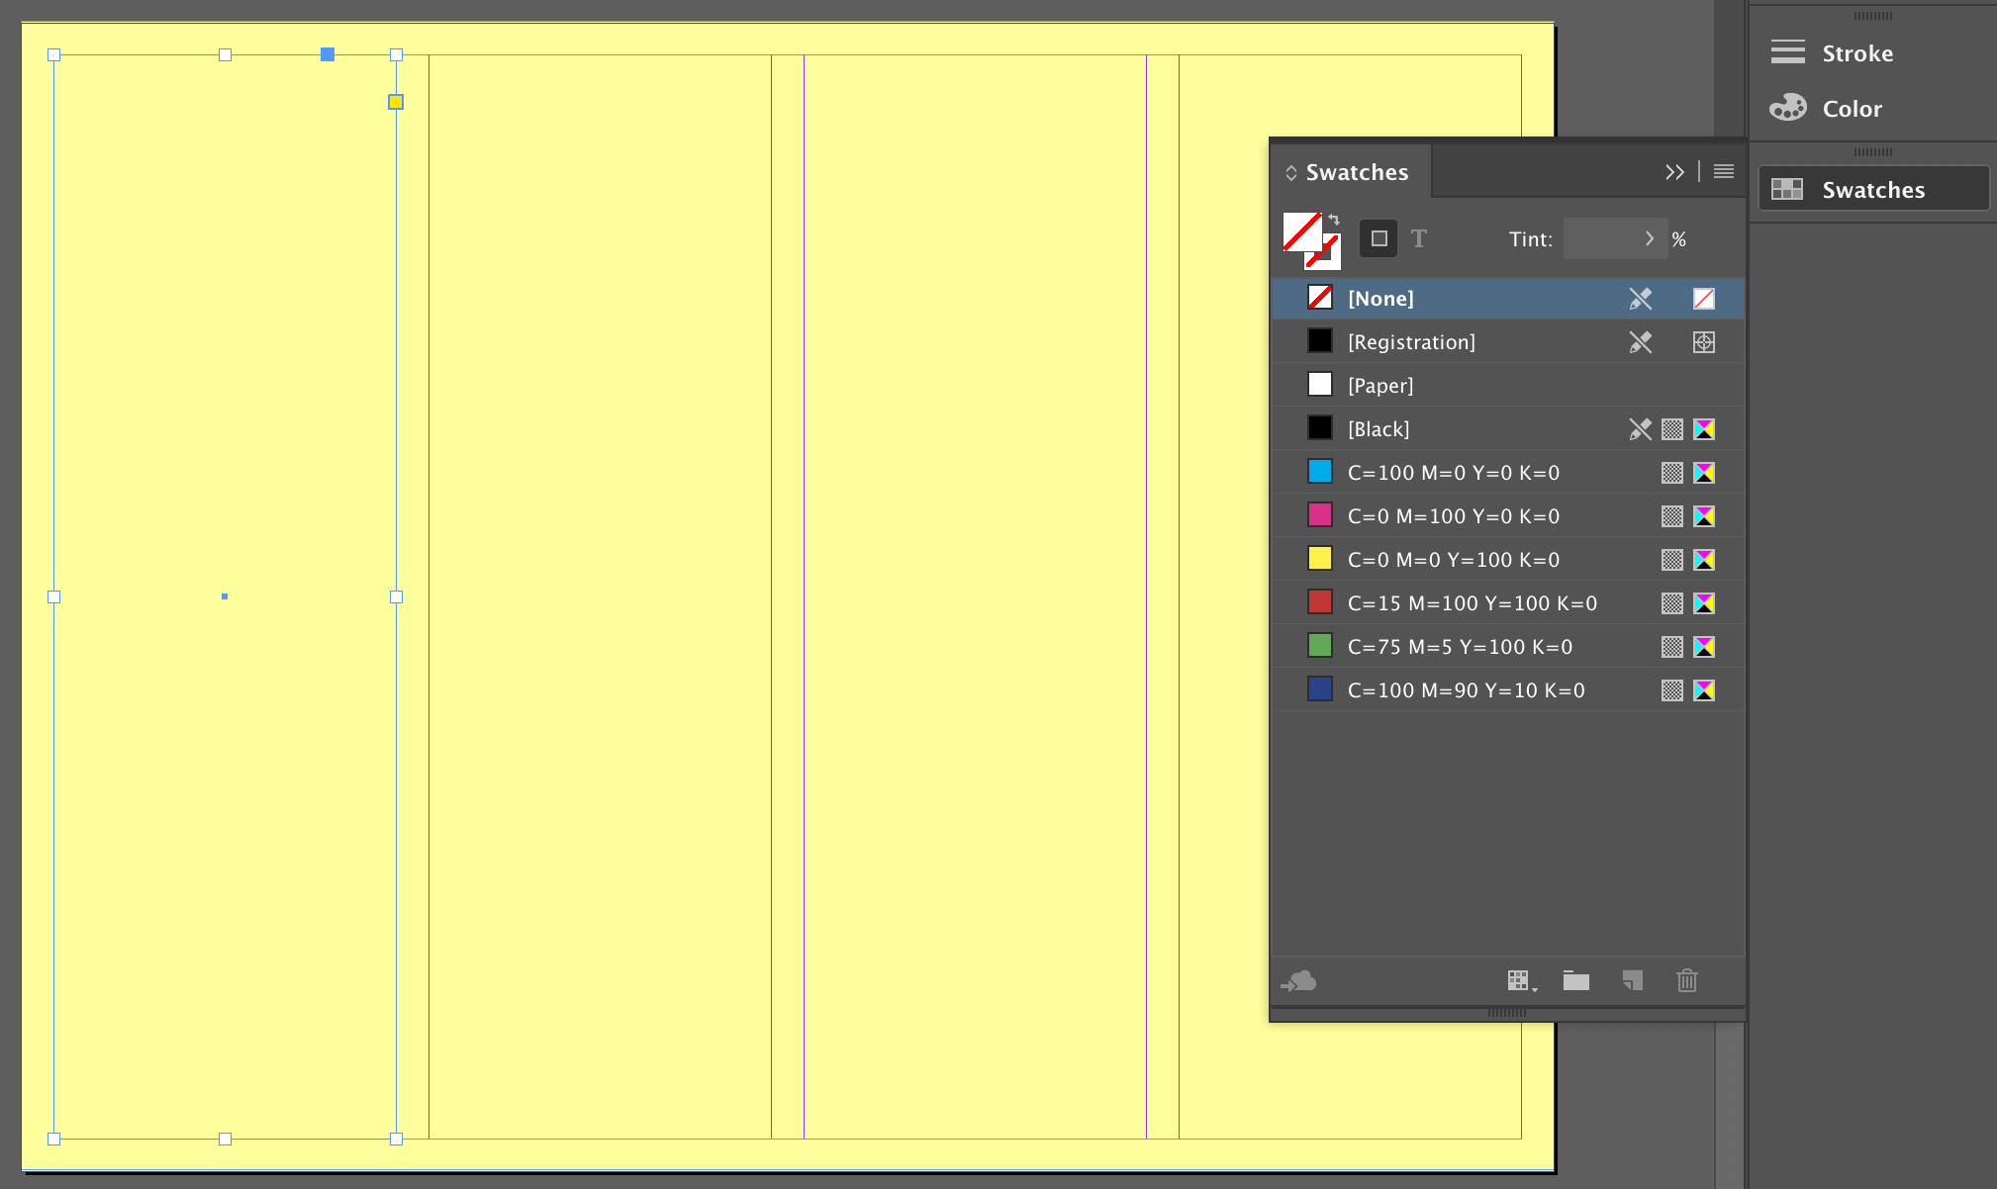
Task: Click the new color group icon at bottom
Action: click(x=1573, y=979)
